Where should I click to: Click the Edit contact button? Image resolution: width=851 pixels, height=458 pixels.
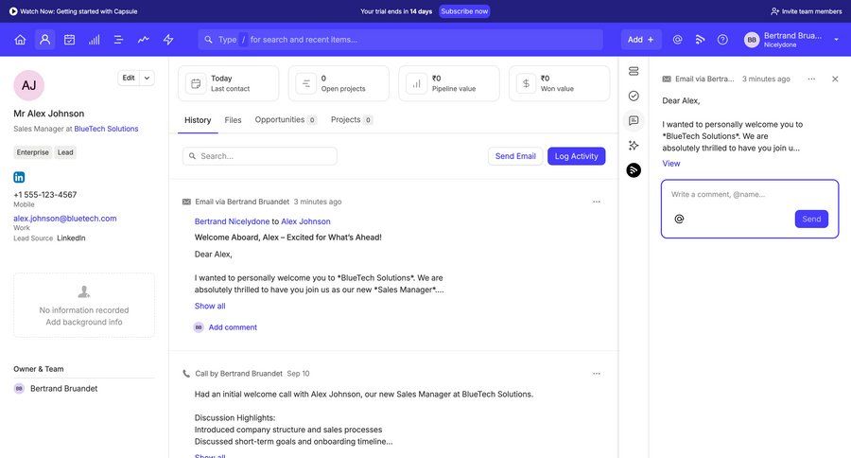click(129, 78)
